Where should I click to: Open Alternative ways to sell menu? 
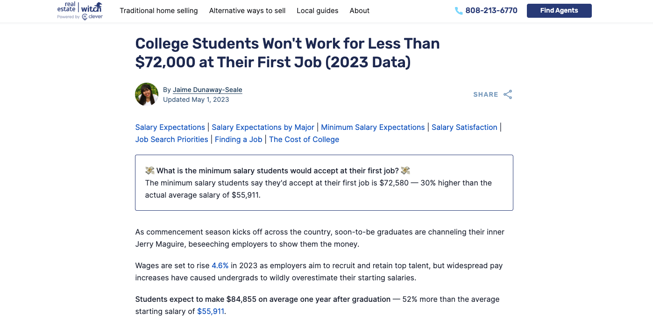click(247, 11)
